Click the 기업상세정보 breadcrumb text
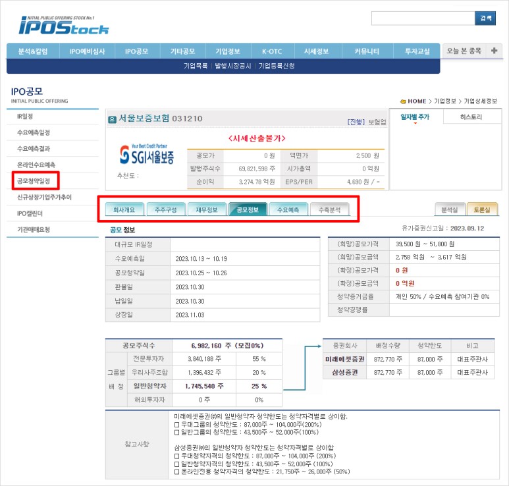509x486 pixels. [480, 101]
